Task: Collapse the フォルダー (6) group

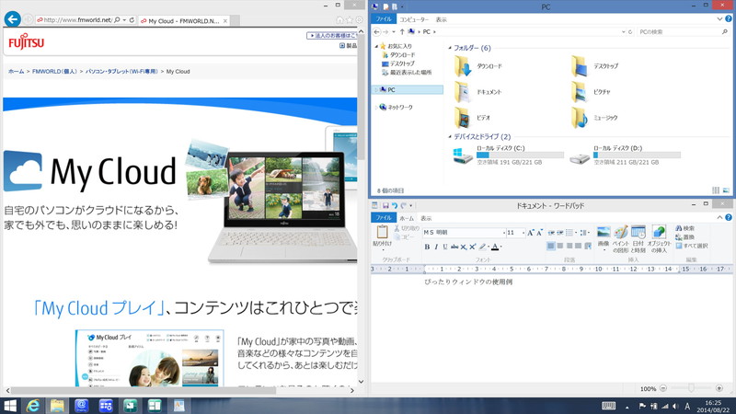Action: click(x=448, y=48)
